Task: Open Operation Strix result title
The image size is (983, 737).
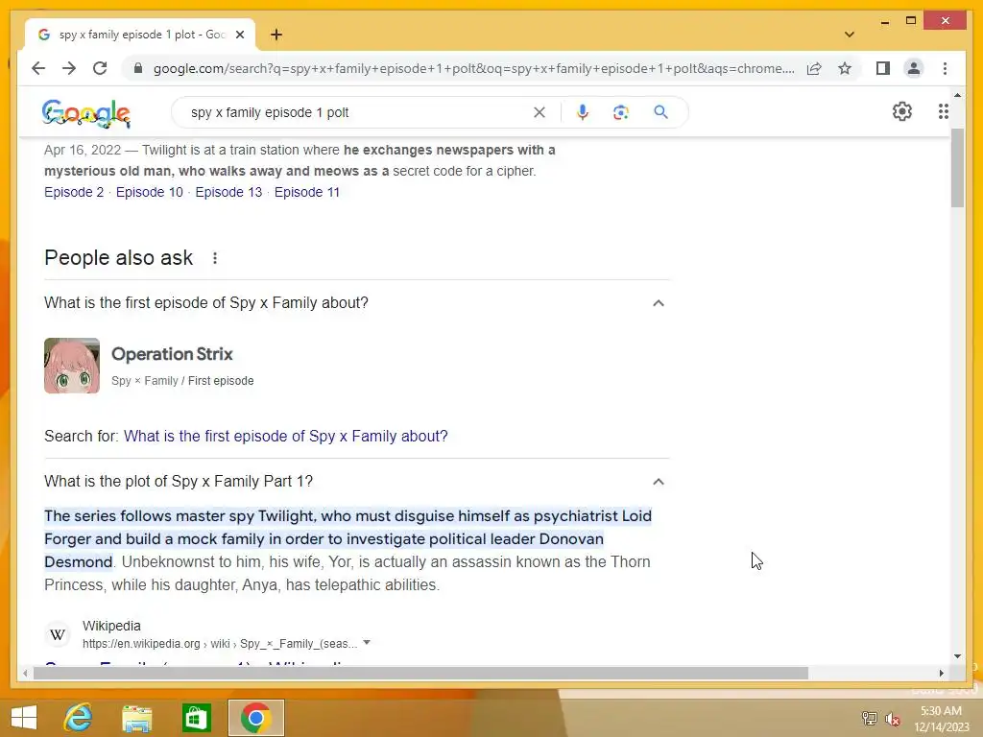Action: tap(172, 354)
